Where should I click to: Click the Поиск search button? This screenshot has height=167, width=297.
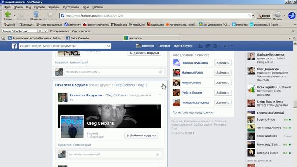pos(264,16)
